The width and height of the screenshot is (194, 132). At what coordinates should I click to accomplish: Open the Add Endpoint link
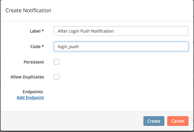(30, 97)
